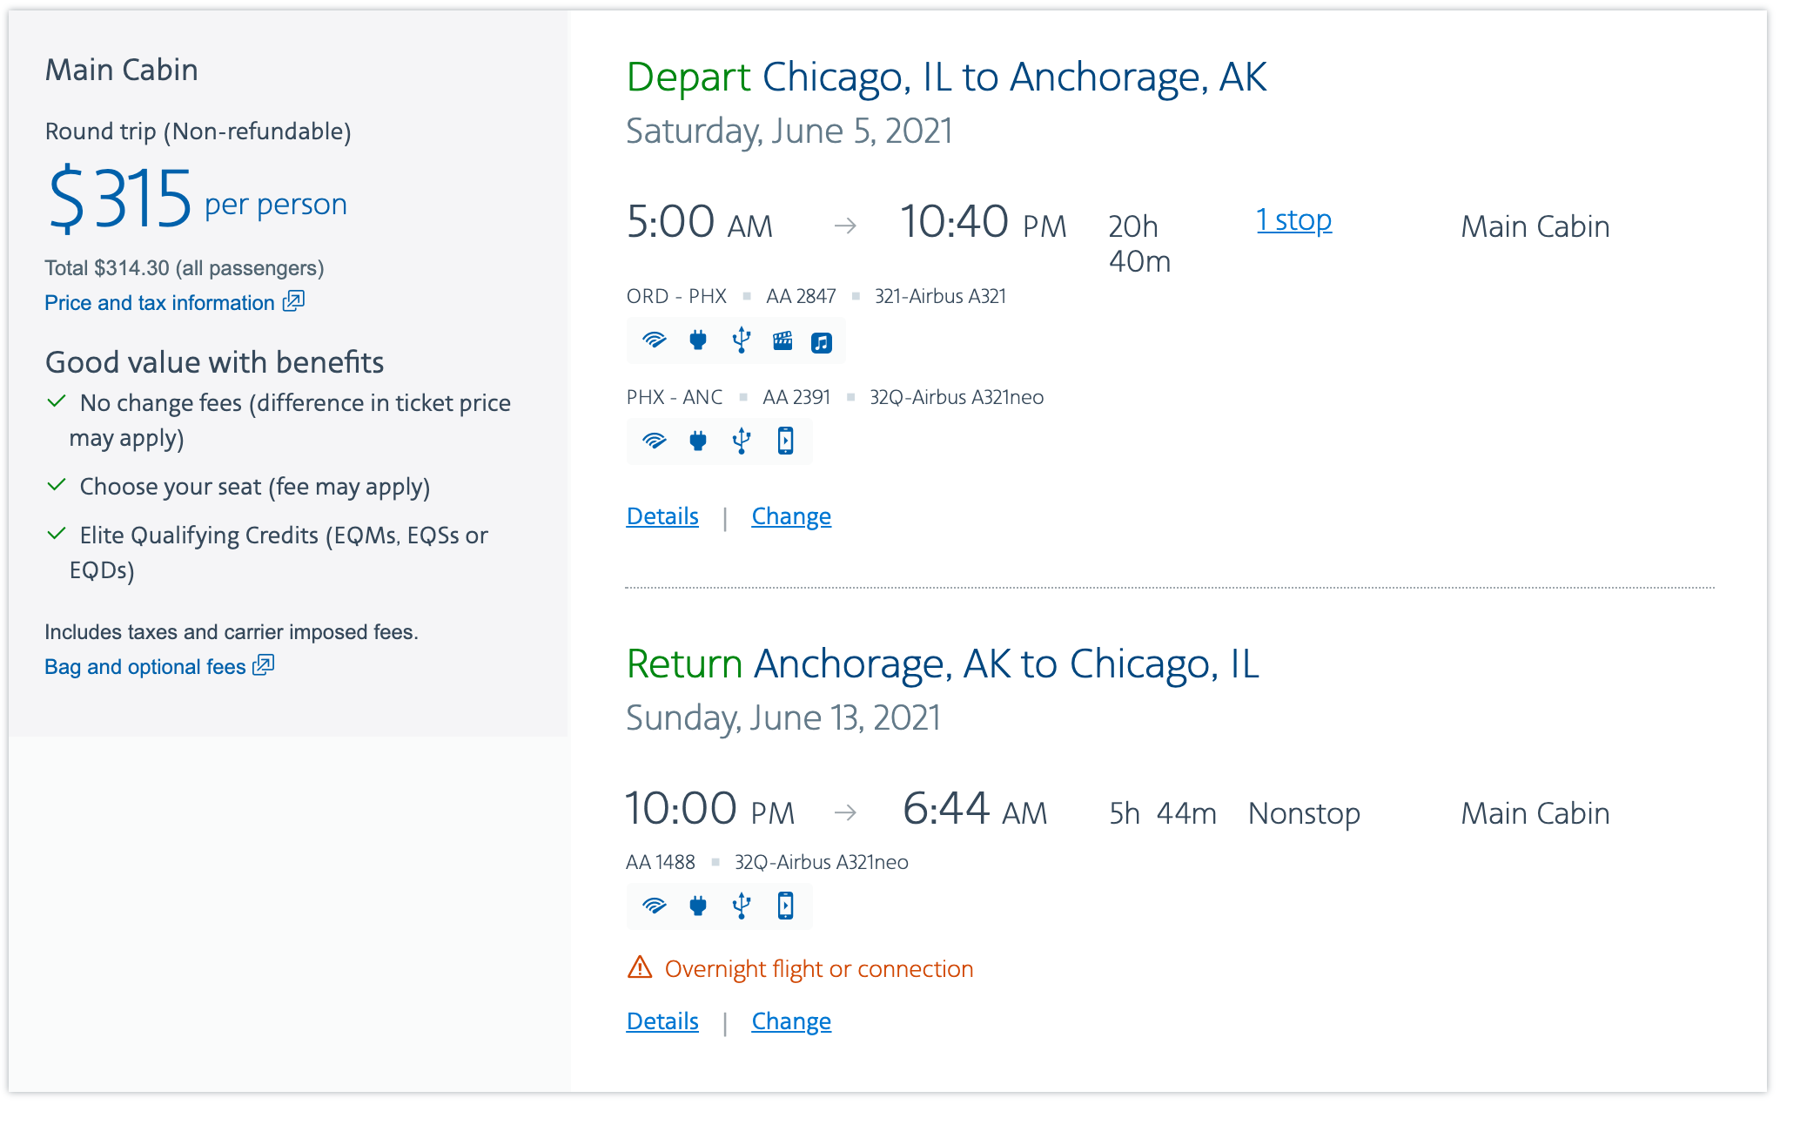Open the Price and tax information link
This screenshot has width=1800, height=1125.
[x=159, y=303]
